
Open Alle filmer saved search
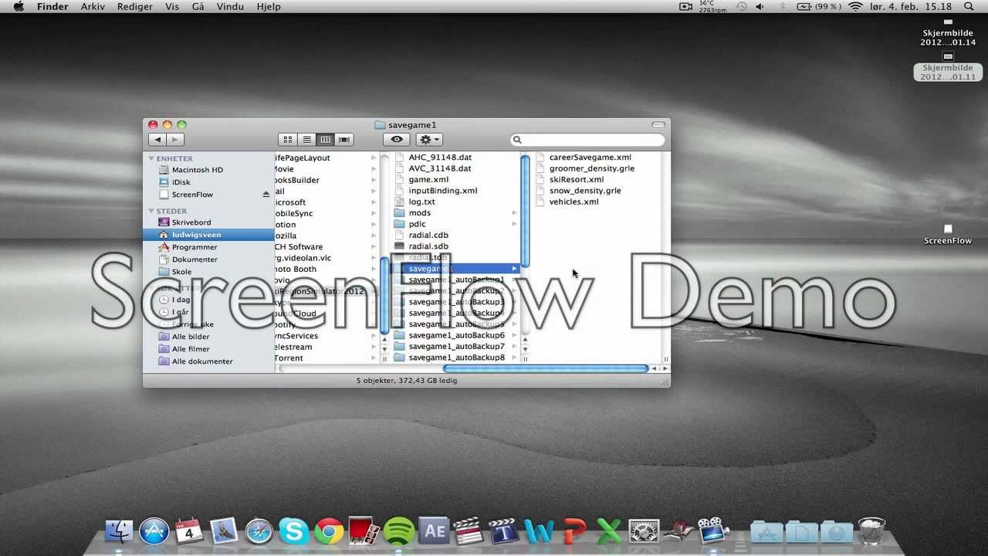[x=191, y=349]
